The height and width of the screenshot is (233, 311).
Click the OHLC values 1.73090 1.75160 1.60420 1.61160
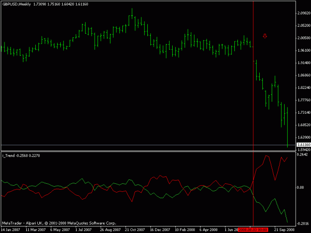(x=61, y=4)
